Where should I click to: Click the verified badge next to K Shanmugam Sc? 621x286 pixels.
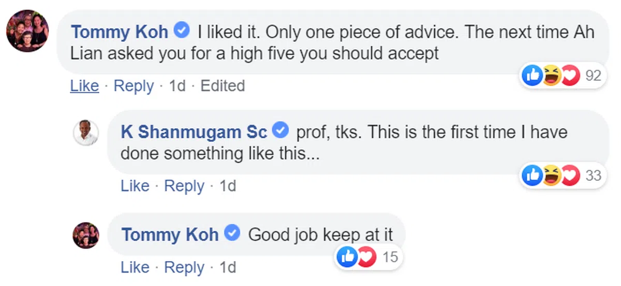280,132
